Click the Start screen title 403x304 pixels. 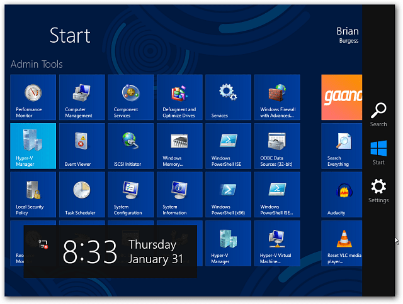(x=70, y=35)
